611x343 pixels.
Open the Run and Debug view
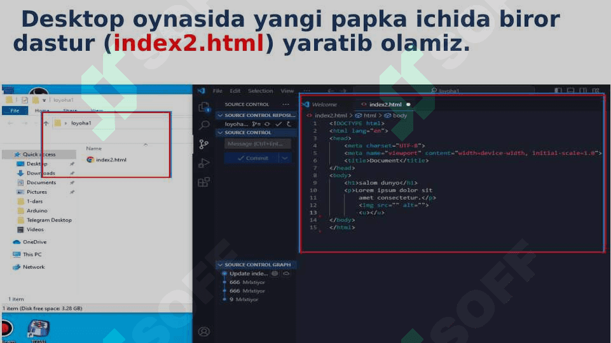(x=204, y=163)
